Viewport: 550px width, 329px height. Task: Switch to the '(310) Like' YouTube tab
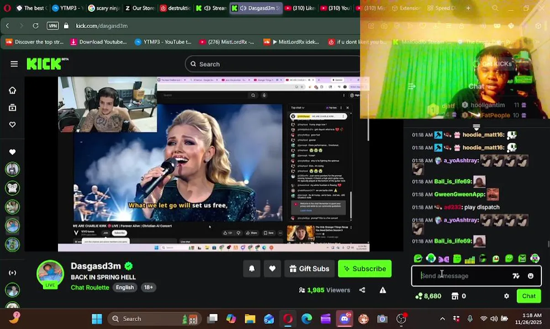click(x=300, y=8)
